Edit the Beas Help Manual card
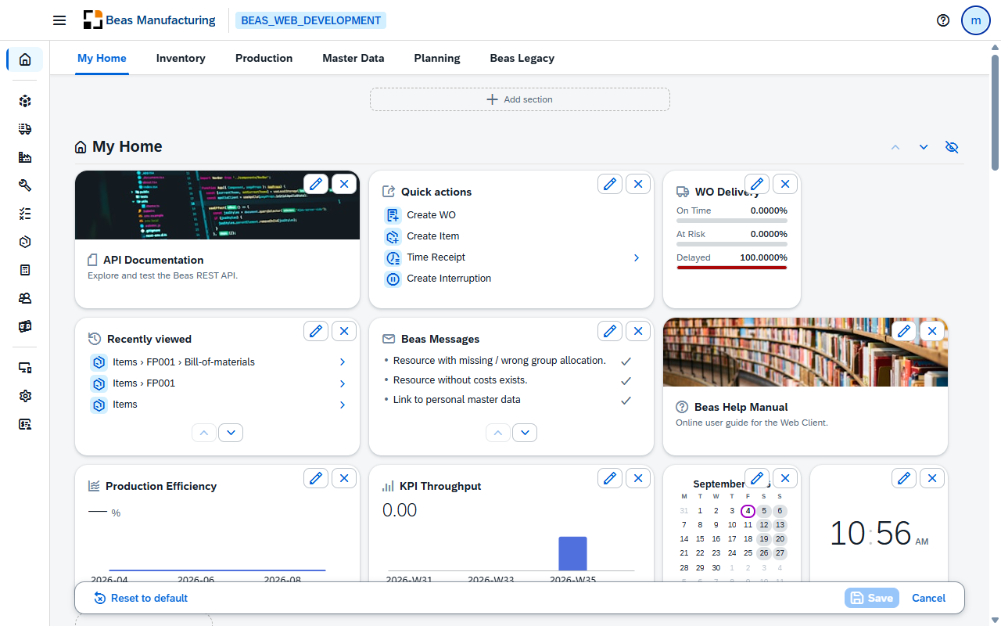This screenshot has width=1001, height=626. [x=904, y=331]
